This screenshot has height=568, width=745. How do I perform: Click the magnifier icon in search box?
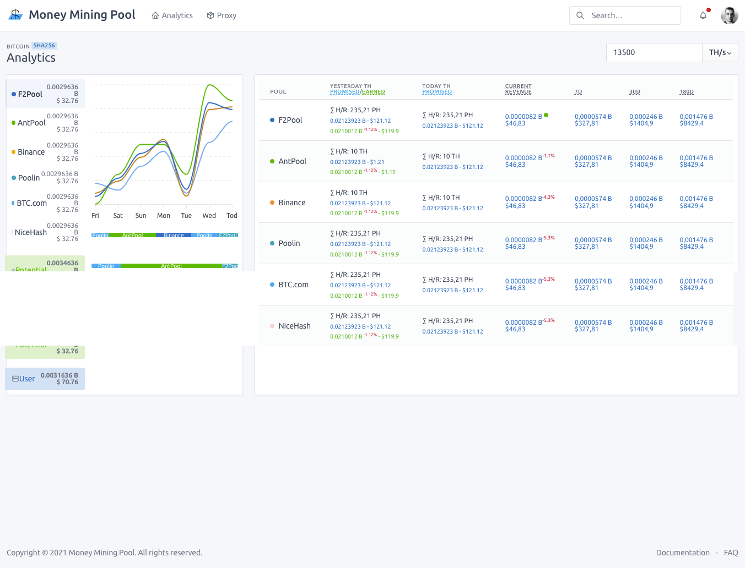[580, 15]
